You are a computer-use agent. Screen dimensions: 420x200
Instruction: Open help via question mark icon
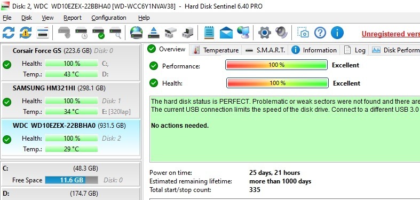coord(320,33)
